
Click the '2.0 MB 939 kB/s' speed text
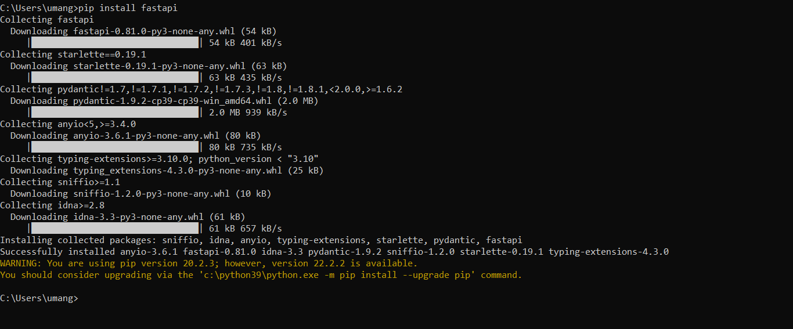248,113
